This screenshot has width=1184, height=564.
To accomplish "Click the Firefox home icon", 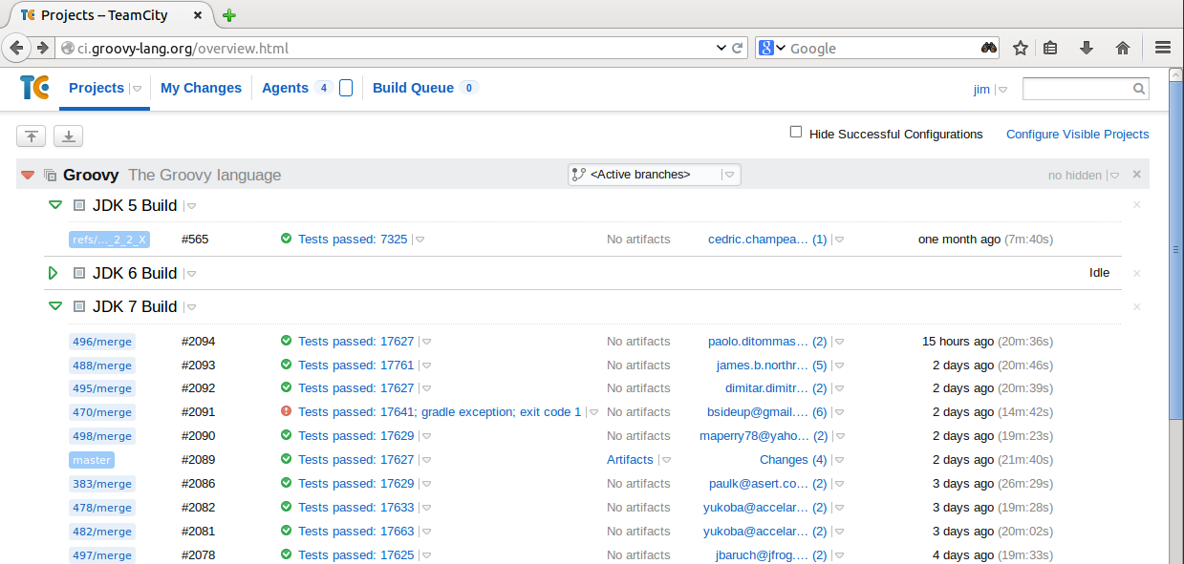I will click(1123, 48).
